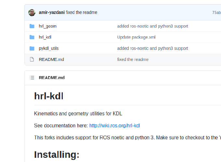Follow the wiki.ros.org/hrl-kdl documentation link
Image resolution: width=221 pixels, height=162 pixels.
115,126
